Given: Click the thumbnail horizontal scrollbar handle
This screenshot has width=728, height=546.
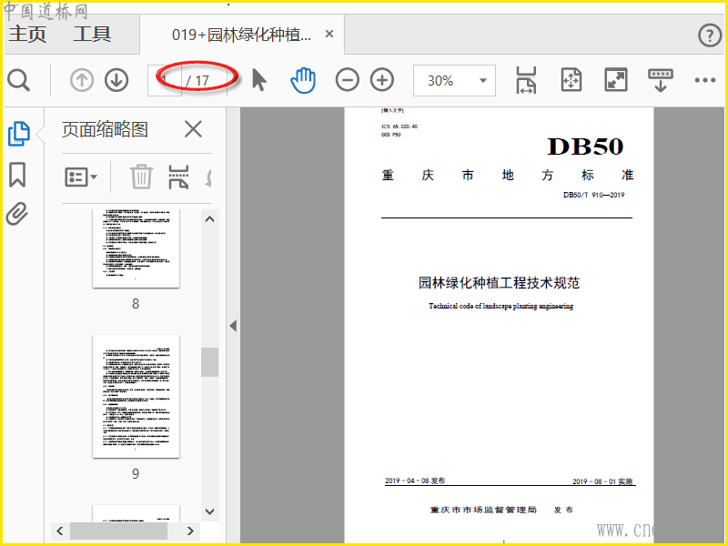Looking at the screenshot, I should (x=118, y=531).
